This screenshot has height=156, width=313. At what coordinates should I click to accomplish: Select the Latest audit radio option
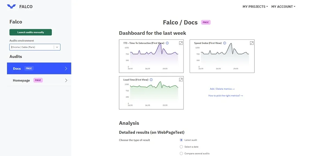(x=181, y=140)
